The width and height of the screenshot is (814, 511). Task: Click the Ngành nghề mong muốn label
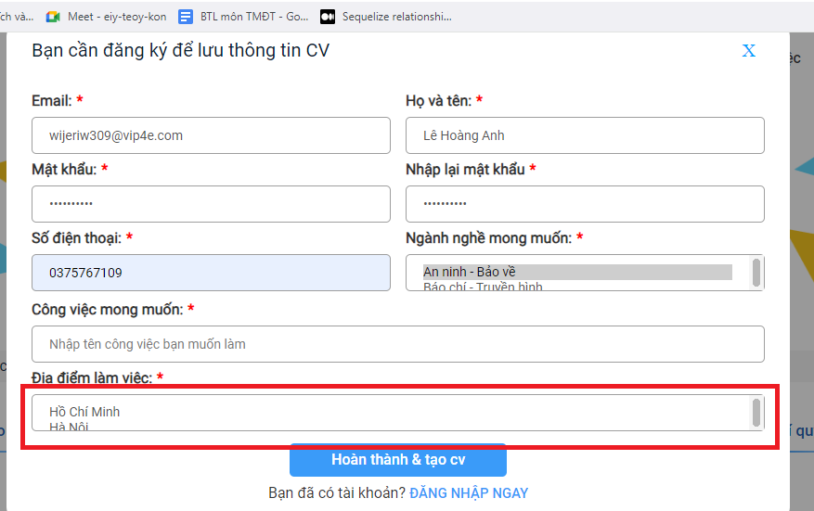click(x=488, y=238)
